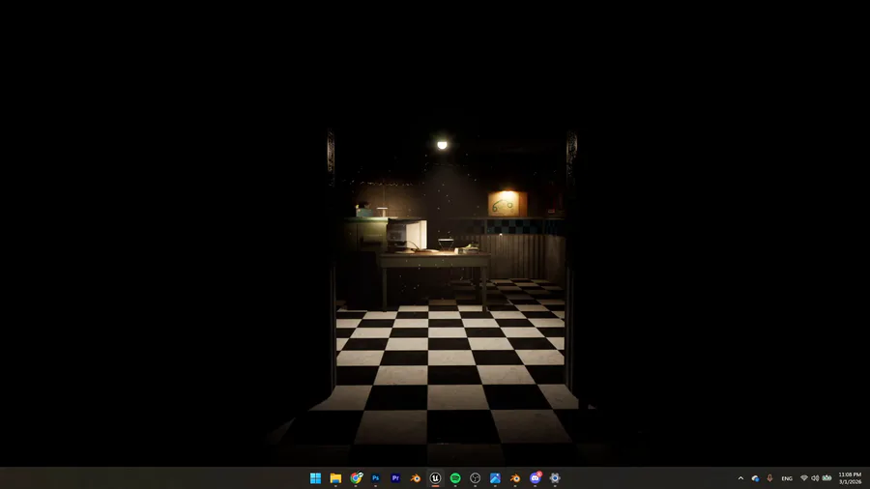Launch Google Chrome from the taskbar
Image resolution: width=870 pixels, height=489 pixels.
[356, 478]
